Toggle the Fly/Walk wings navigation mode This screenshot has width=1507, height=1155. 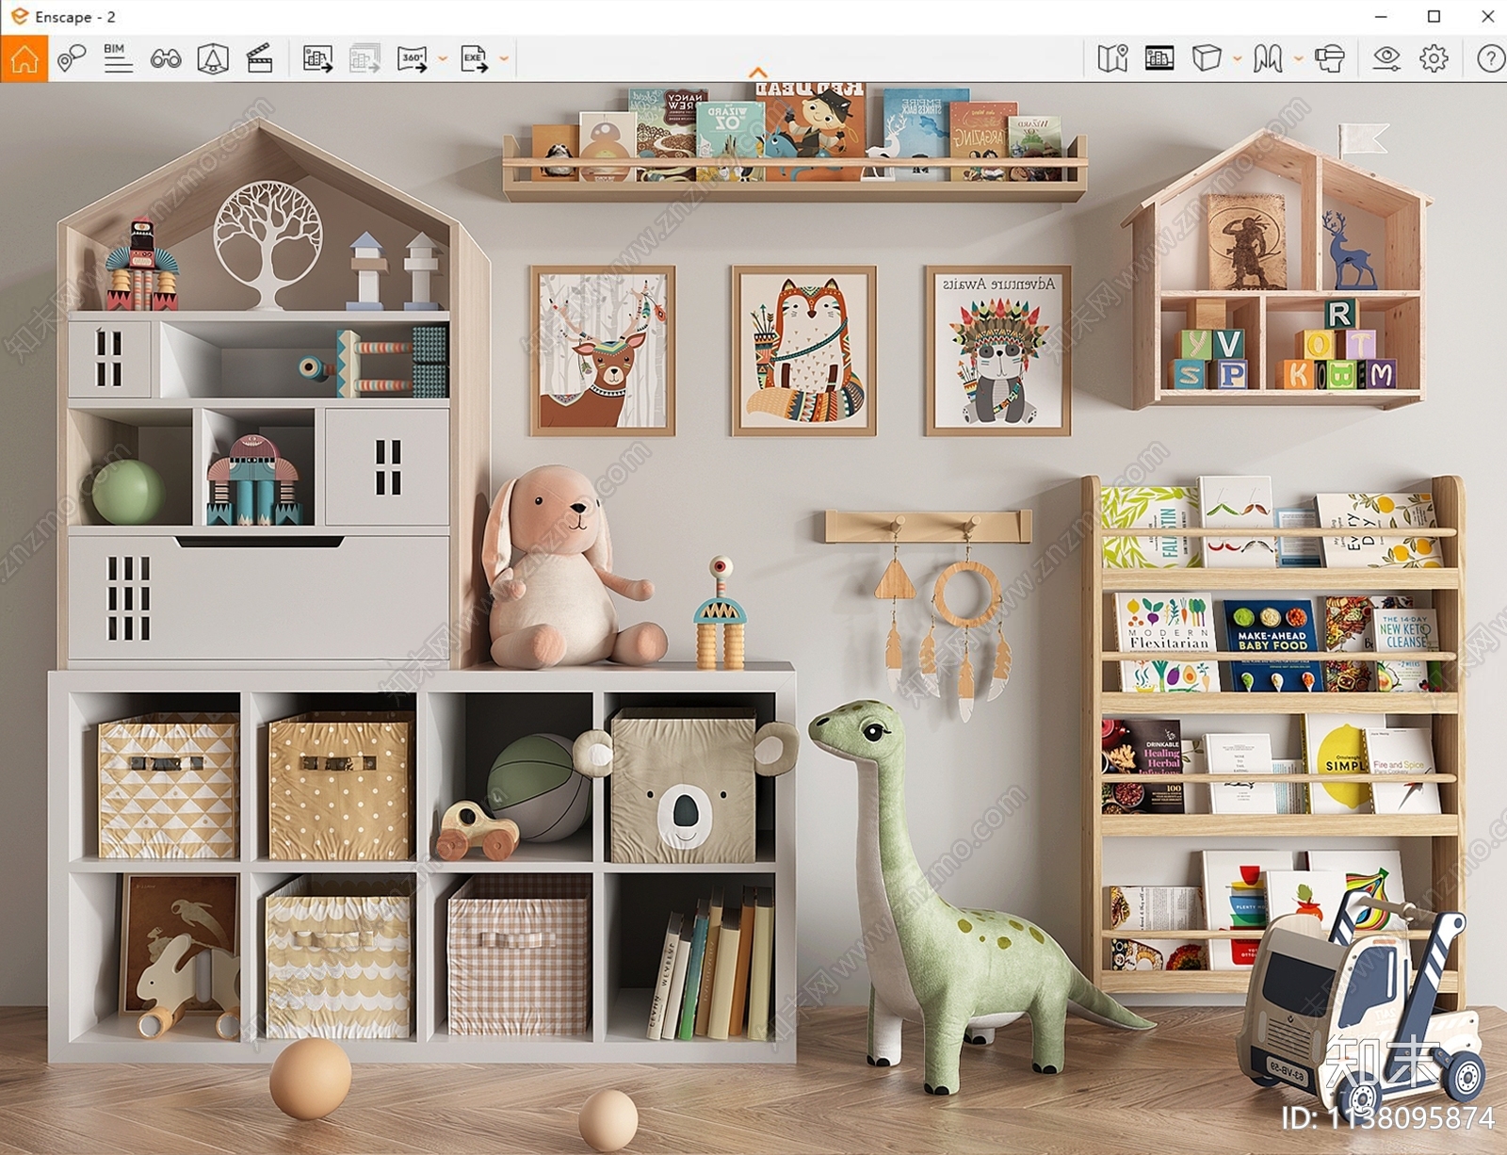(x=1268, y=58)
